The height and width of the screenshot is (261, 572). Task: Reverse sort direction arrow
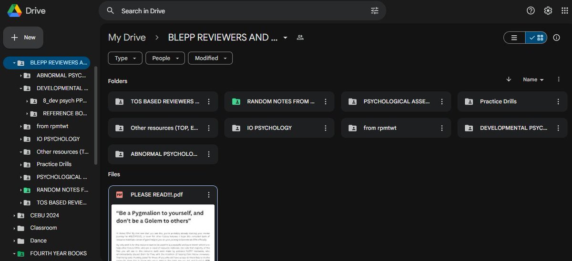point(509,79)
